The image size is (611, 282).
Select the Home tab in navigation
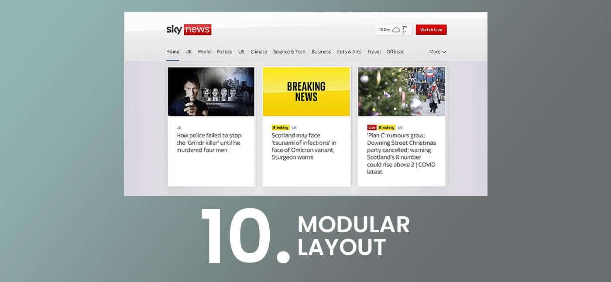[x=172, y=51]
